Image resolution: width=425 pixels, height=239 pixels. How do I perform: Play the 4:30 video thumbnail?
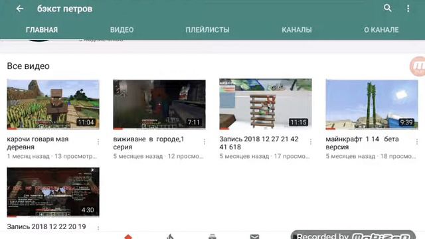coord(53,193)
